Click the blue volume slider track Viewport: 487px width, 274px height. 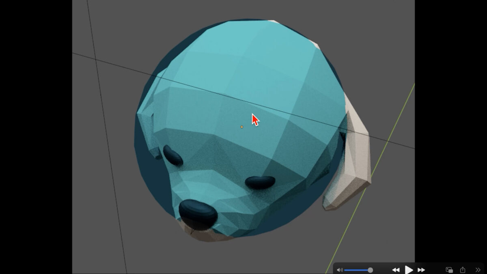tap(356, 270)
